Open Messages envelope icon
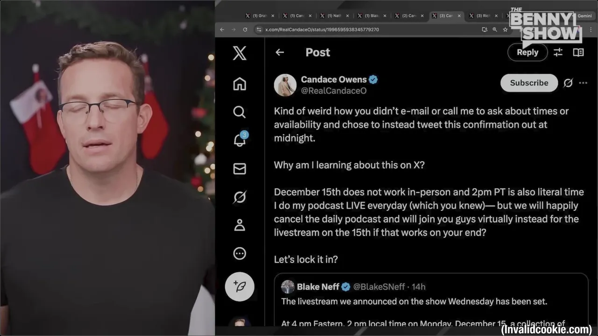 [240, 168]
